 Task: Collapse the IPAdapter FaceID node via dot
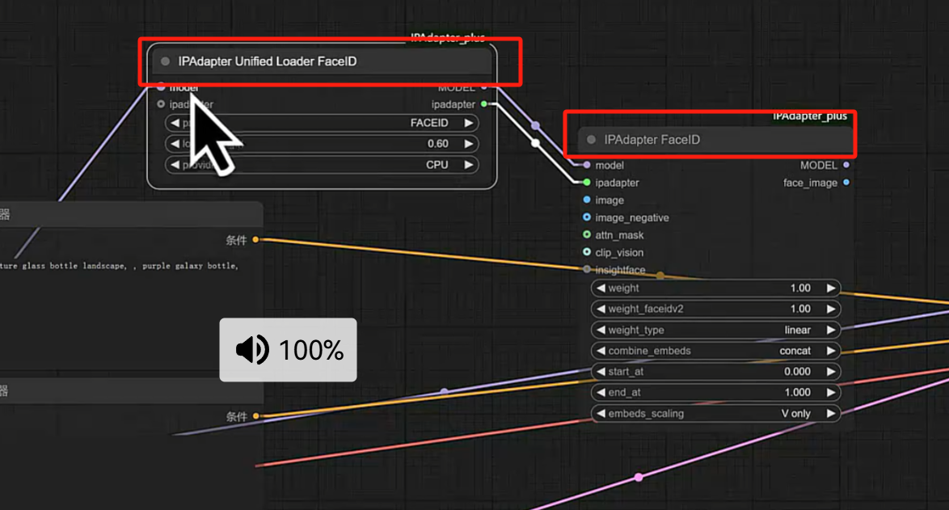click(x=591, y=140)
